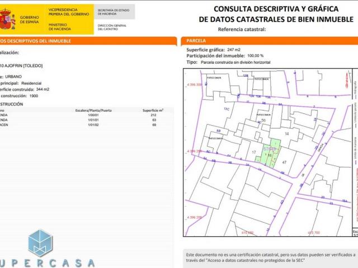Click the 'Referencia catastral:' label

coord(242,30)
